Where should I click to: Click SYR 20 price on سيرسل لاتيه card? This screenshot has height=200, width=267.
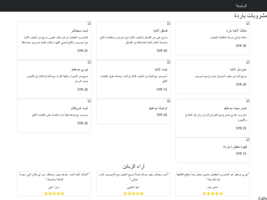pos(241,84)
